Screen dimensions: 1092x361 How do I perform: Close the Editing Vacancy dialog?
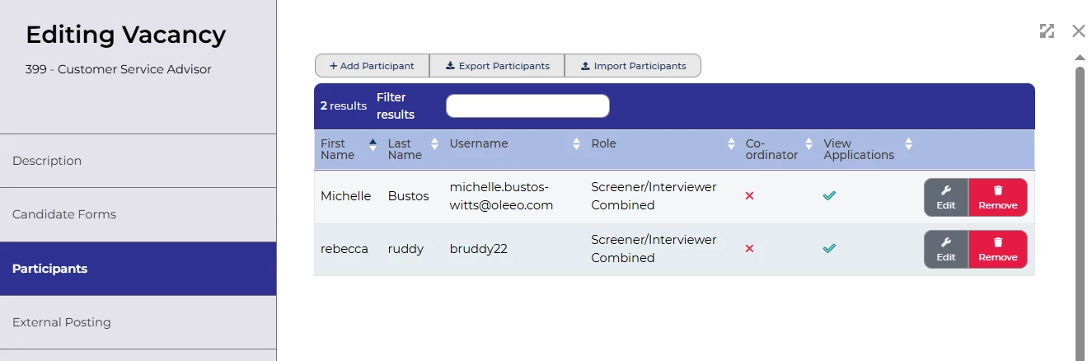[x=1078, y=31]
